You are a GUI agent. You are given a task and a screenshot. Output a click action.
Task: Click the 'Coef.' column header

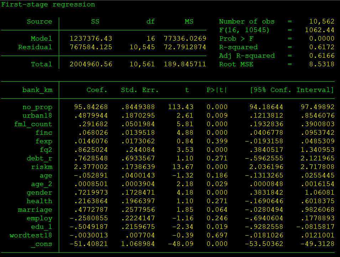[97, 90]
